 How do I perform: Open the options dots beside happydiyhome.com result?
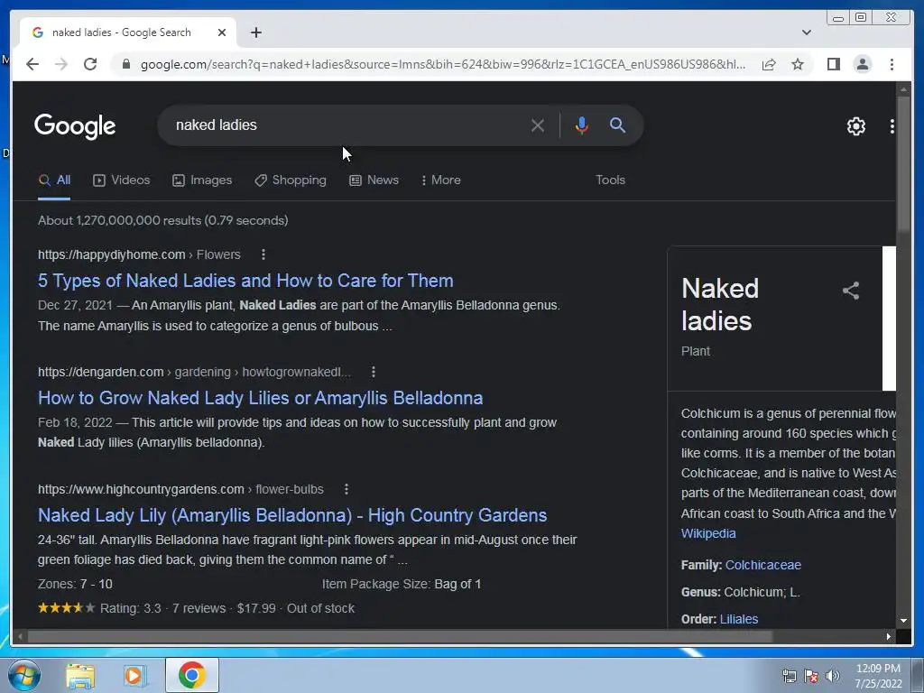pos(263,254)
